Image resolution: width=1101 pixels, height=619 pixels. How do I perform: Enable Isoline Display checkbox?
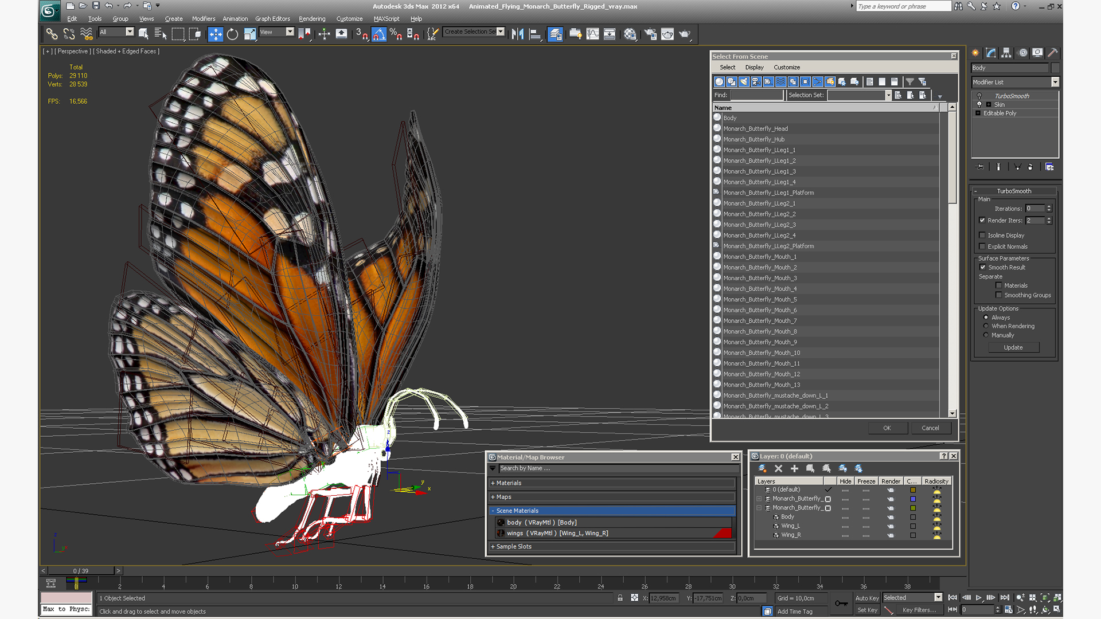pos(982,235)
